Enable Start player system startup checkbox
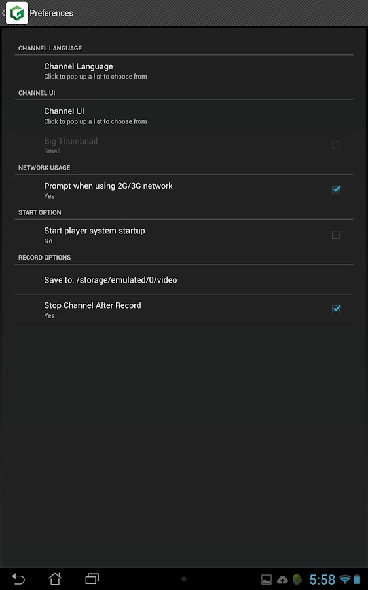Screen dimensions: 368x590 point(336,235)
